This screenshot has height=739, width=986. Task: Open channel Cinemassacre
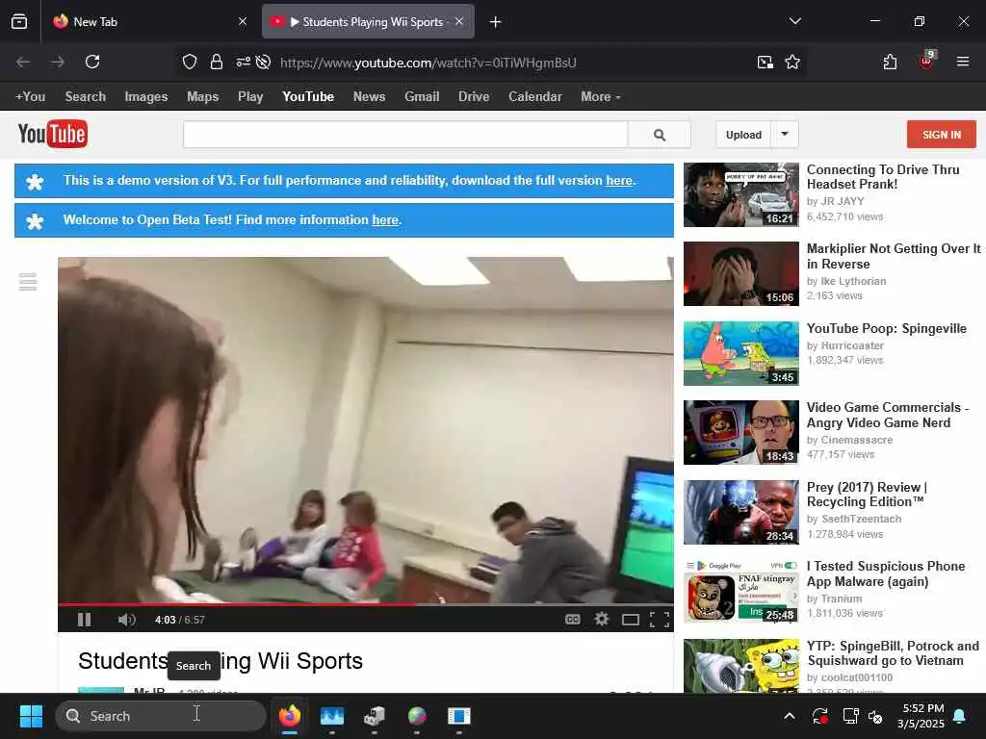[x=856, y=440]
